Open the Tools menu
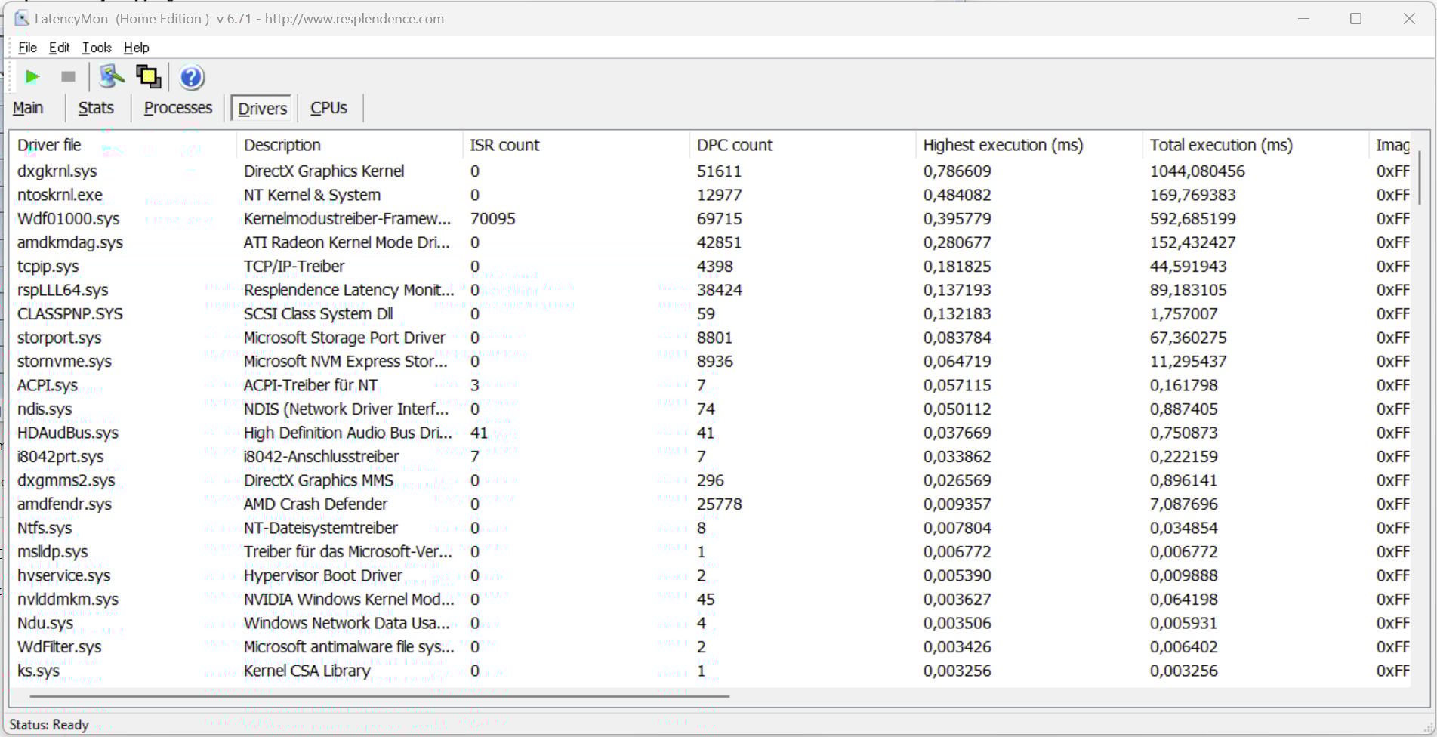 point(97,48)
